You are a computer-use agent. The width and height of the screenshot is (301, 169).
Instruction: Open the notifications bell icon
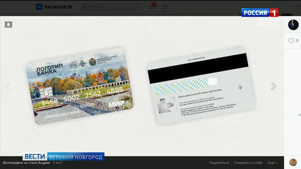click(x=152, y=7)
